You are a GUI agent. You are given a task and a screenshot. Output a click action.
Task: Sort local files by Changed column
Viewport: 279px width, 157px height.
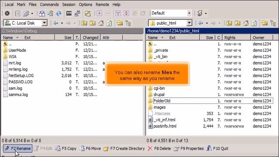(x=91, y=38)
